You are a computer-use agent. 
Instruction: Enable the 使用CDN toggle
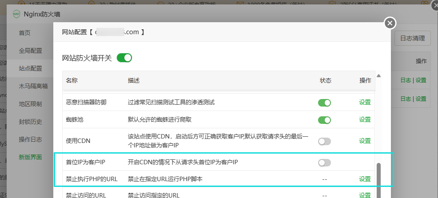click(324, 141)
